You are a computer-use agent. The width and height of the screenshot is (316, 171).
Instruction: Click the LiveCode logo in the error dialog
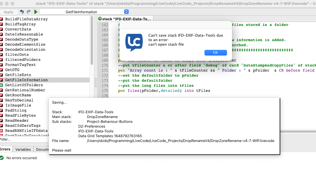(134, 42)
